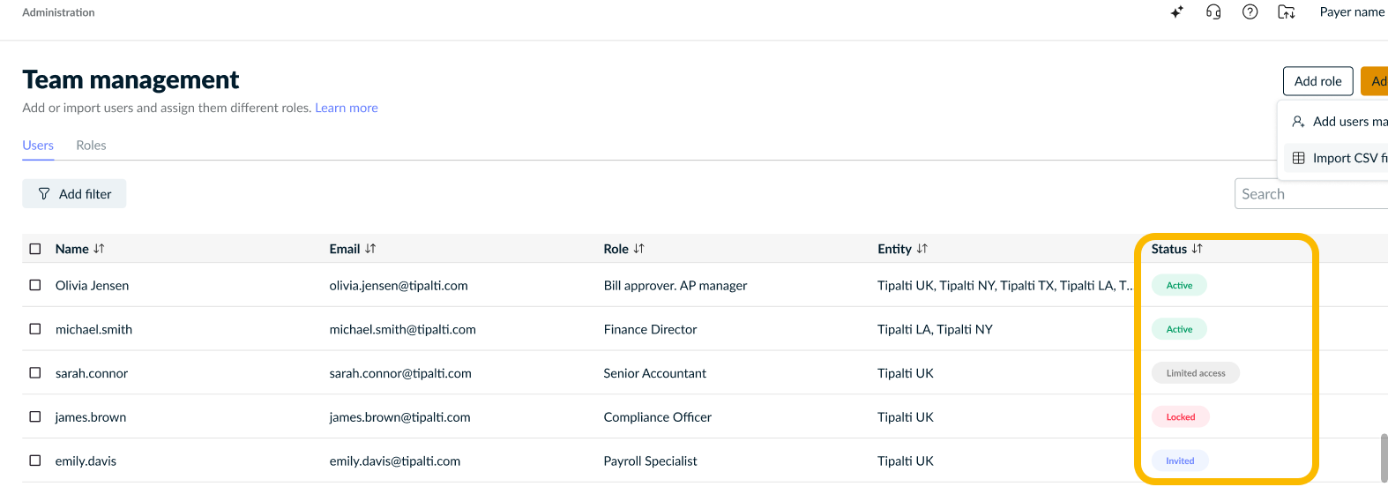1388x487 pixels.
Task: Click the headset support icon
Action: pos(1213,12)
